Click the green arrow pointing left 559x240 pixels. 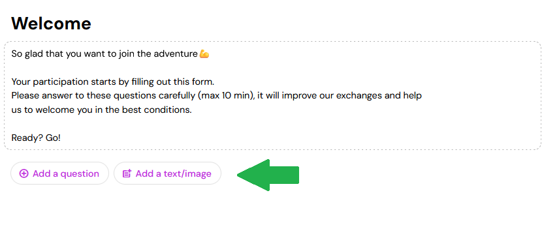[268, 175]
